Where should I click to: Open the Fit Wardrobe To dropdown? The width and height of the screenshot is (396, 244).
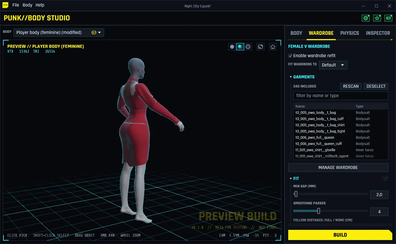333,65
